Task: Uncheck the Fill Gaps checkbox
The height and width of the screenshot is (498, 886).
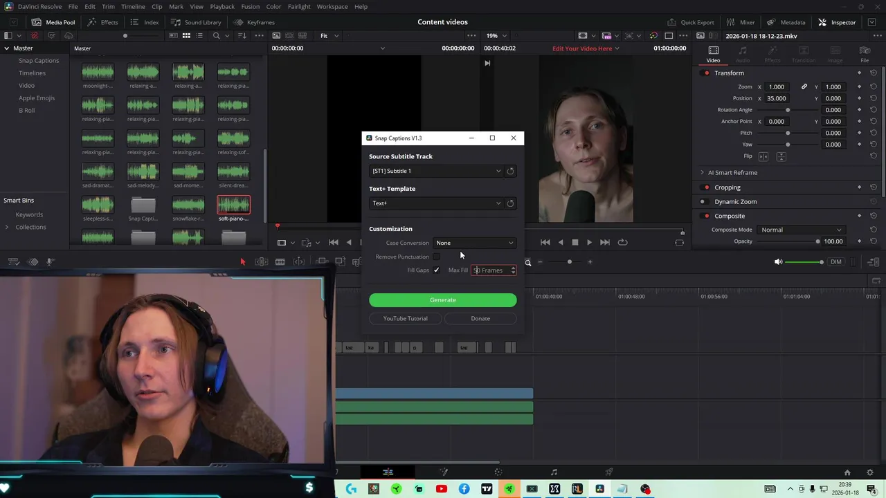Action: click(x=436, y=270)
